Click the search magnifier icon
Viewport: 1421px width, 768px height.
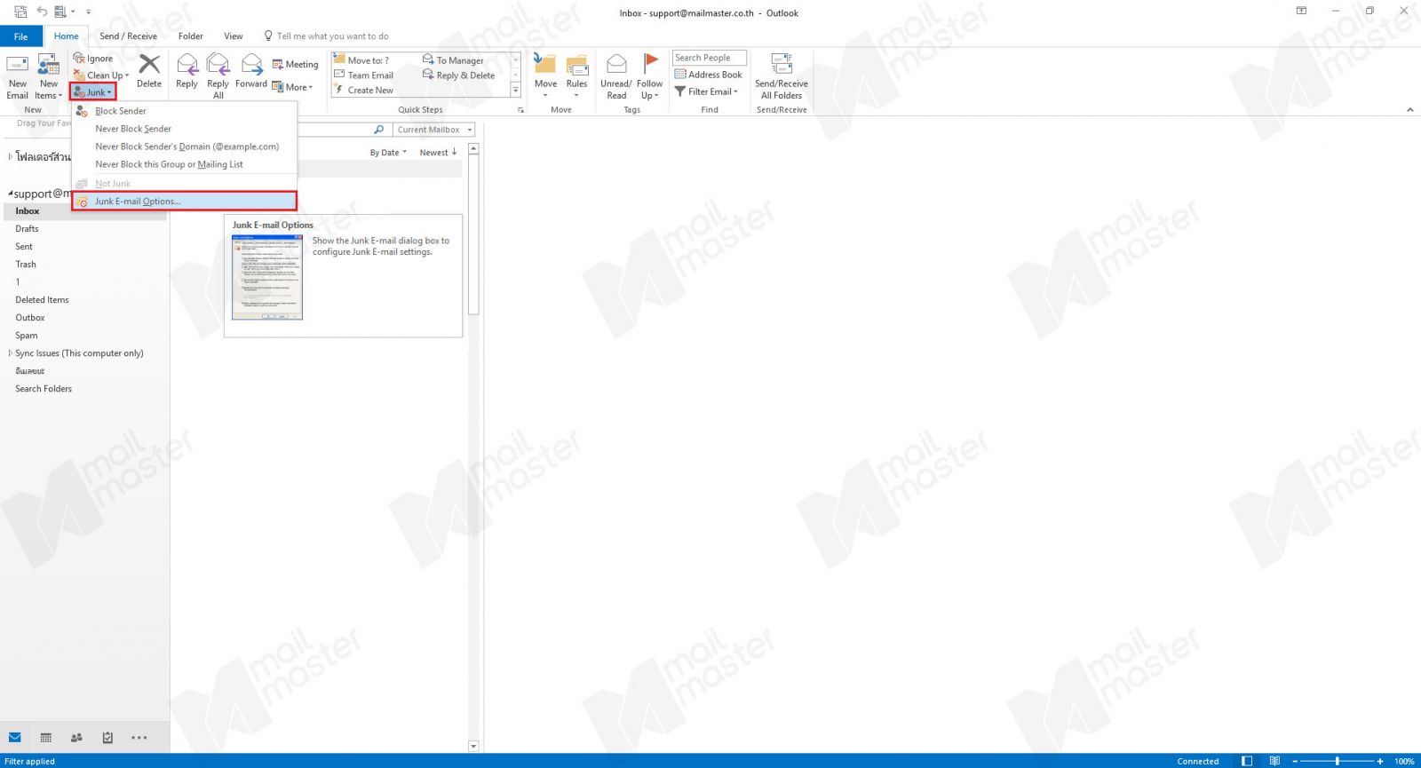(379, 130)
